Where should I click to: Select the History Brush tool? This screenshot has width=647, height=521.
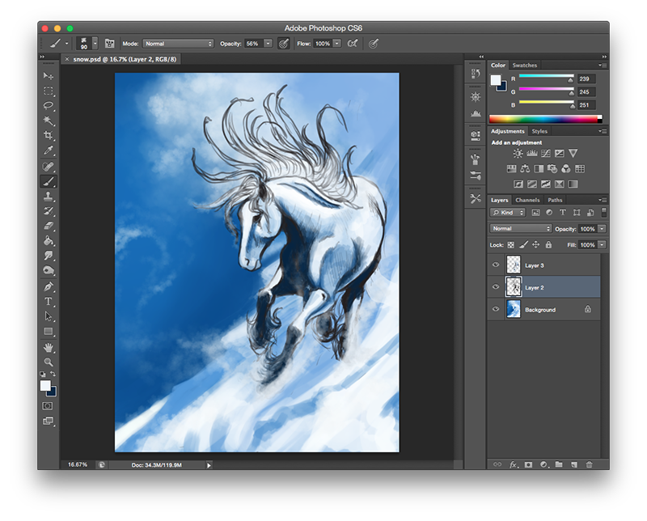pos(49,211)
